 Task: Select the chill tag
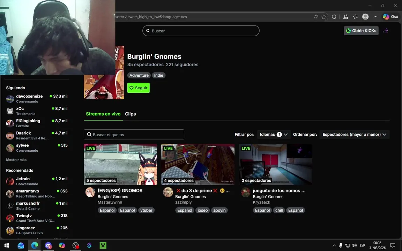pyautogui.click(x=279, y=210)
